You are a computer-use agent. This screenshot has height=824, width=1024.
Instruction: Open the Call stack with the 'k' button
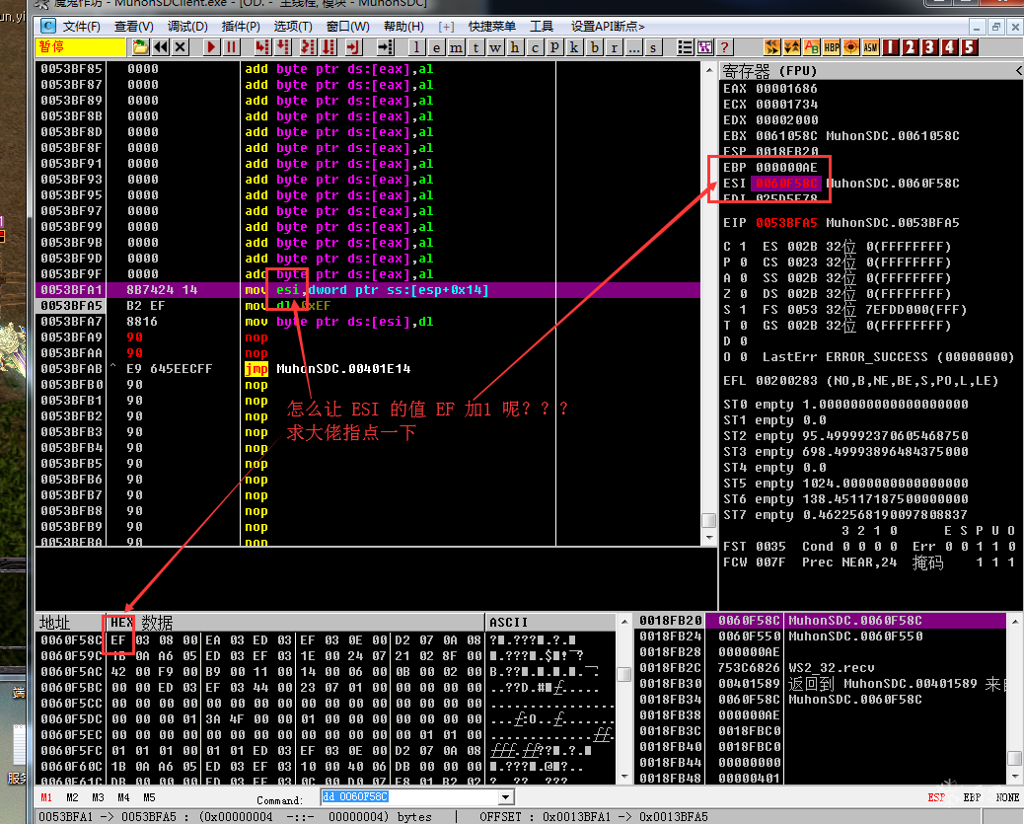(574, 47)
